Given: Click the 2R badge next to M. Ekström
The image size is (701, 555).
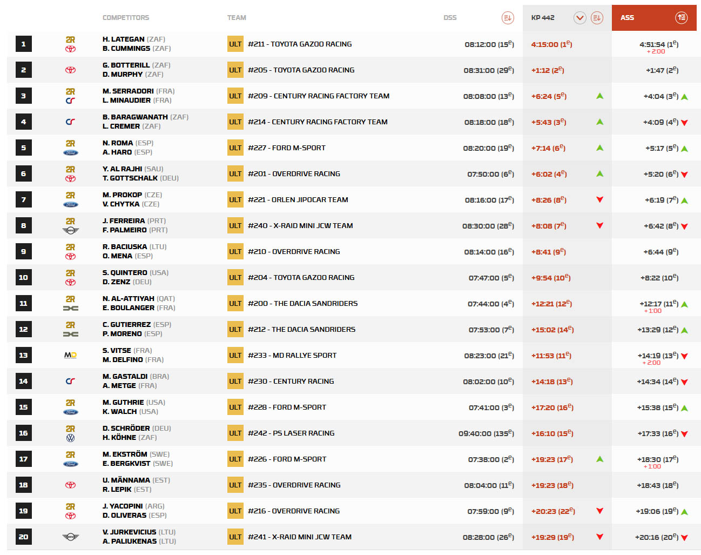Looking at the screenshot, I should point(70,454).
